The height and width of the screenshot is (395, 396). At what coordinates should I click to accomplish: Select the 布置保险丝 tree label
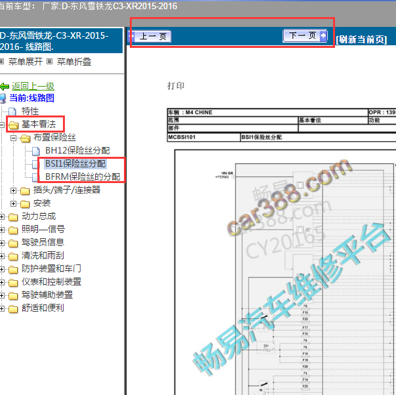pos(54,137)
